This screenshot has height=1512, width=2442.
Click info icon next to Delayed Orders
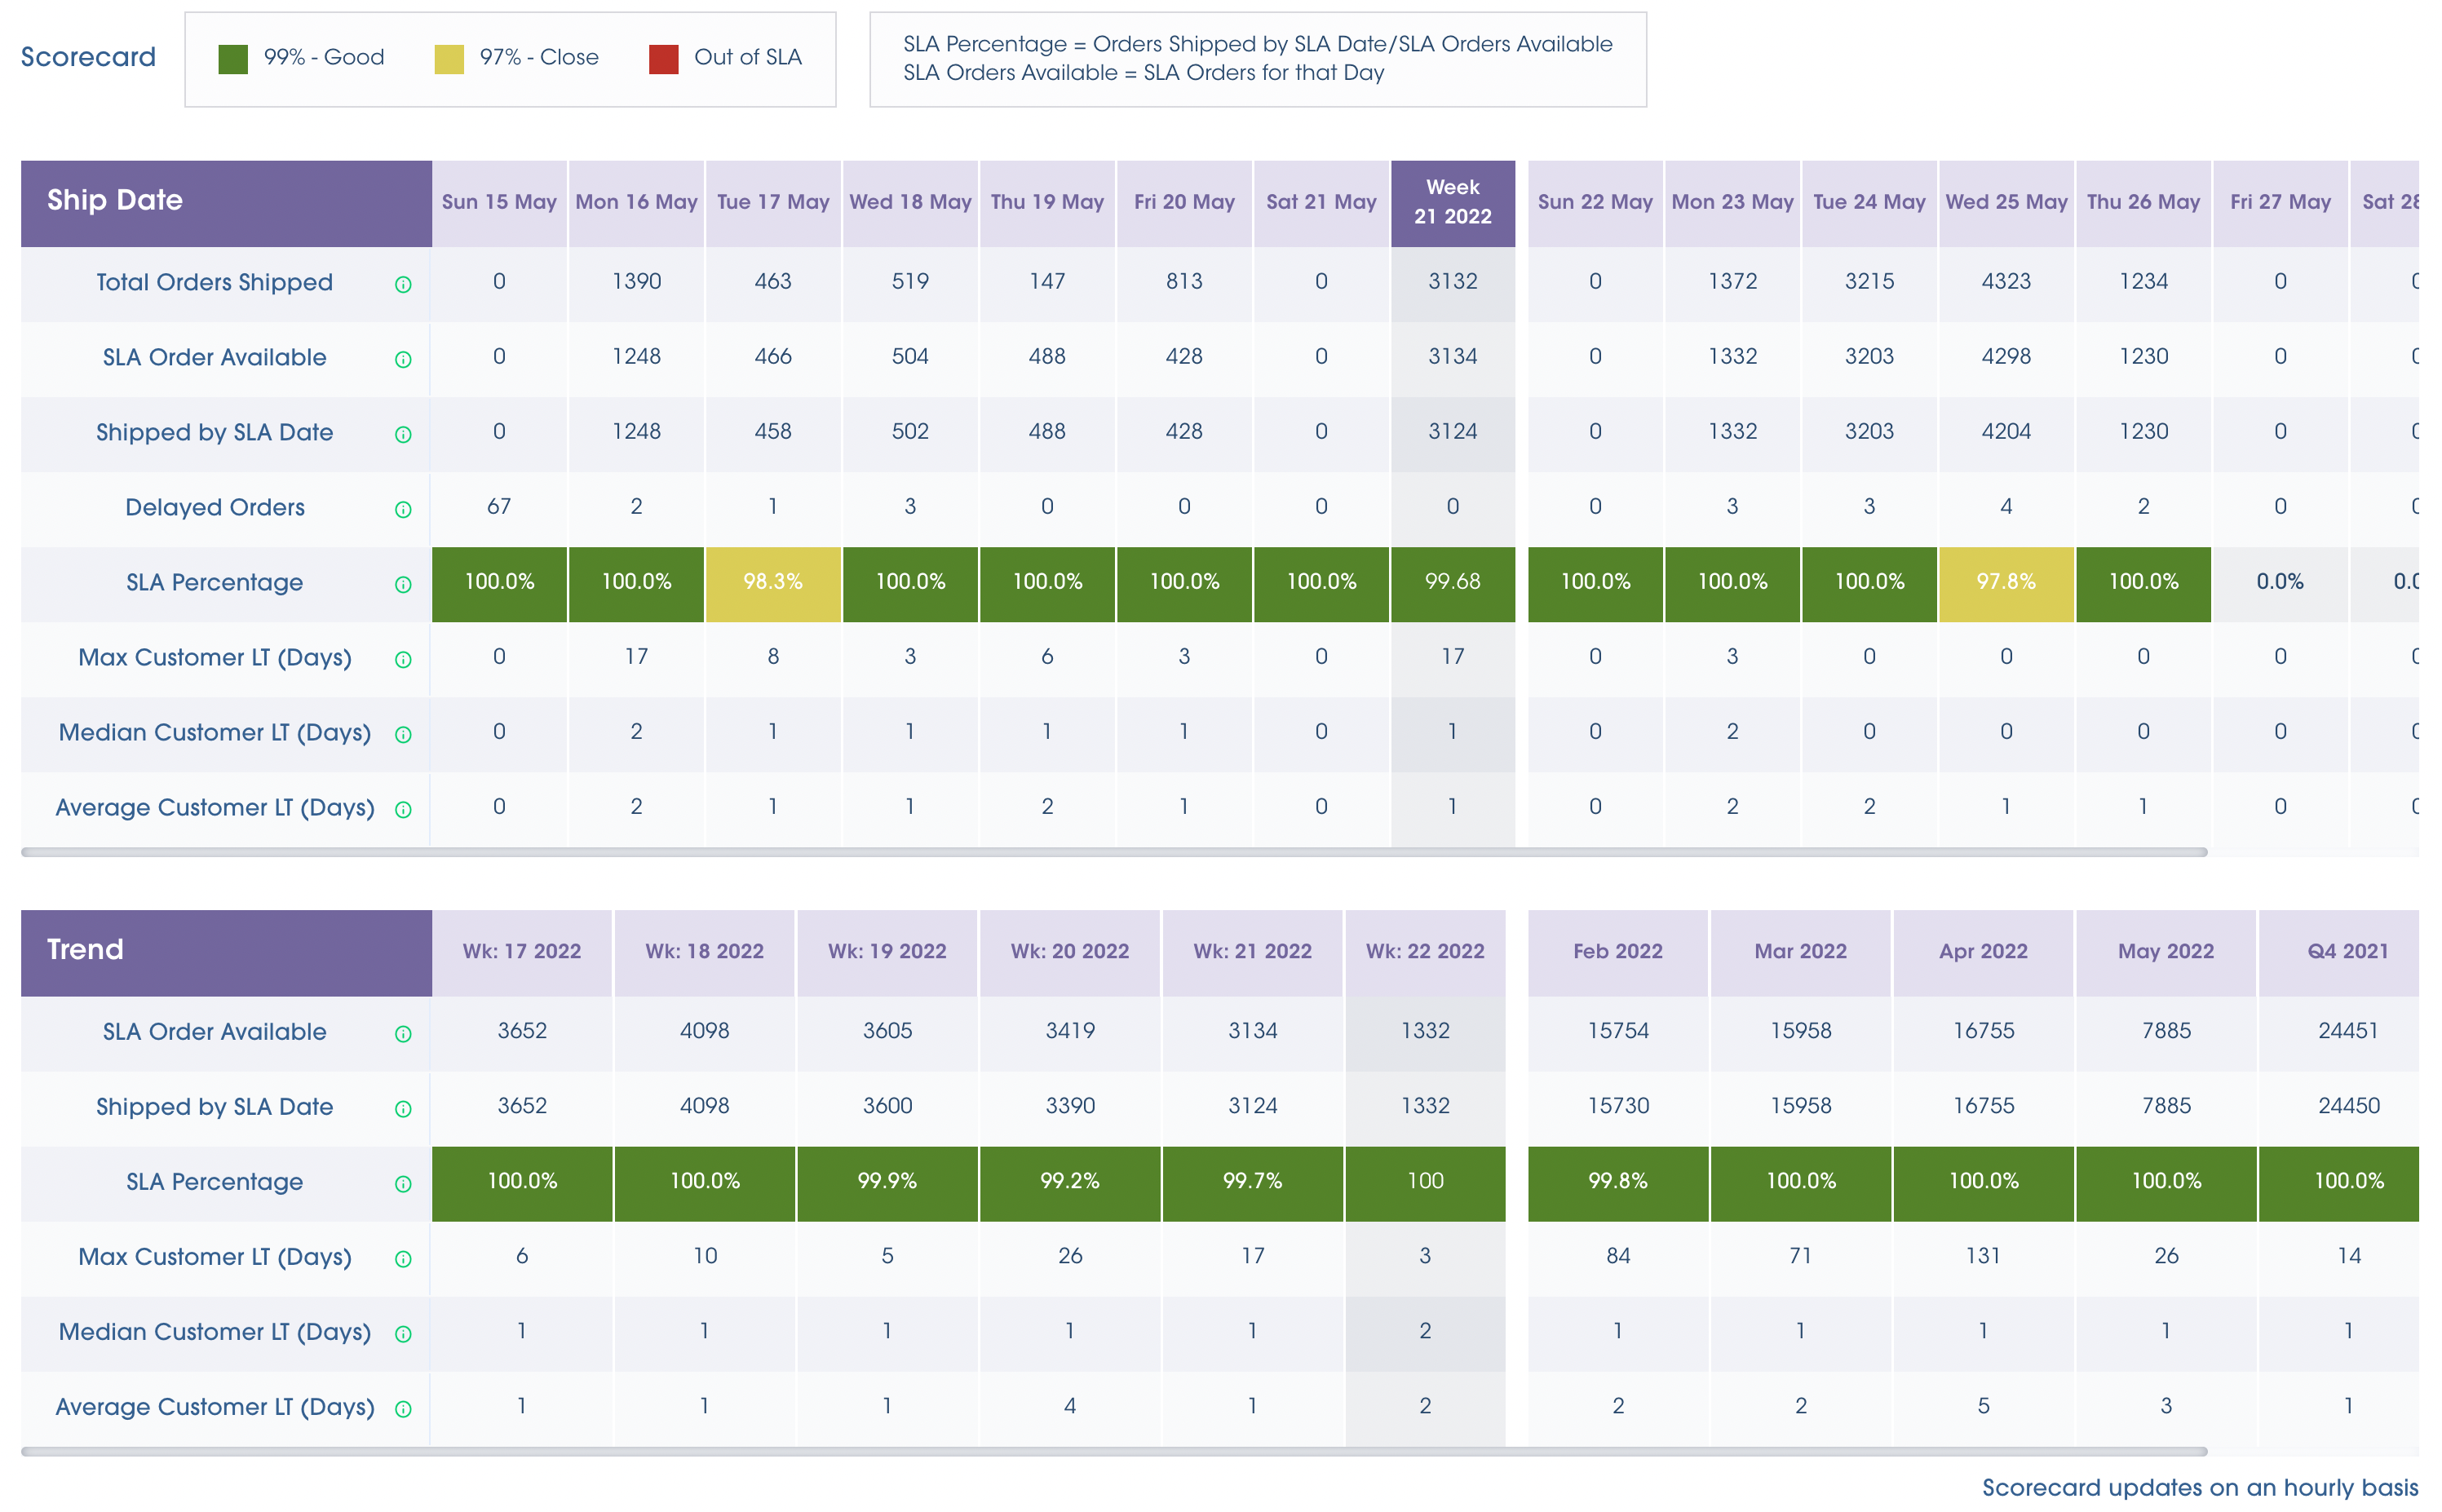tap(403, 509)
